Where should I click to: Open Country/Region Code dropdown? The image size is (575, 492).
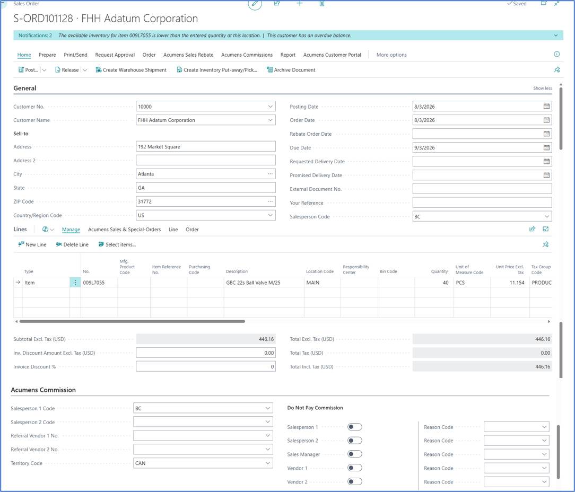pos(271,215)
